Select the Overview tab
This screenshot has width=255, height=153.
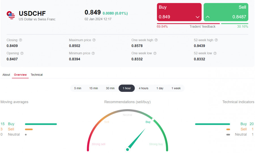click(20, 75)
